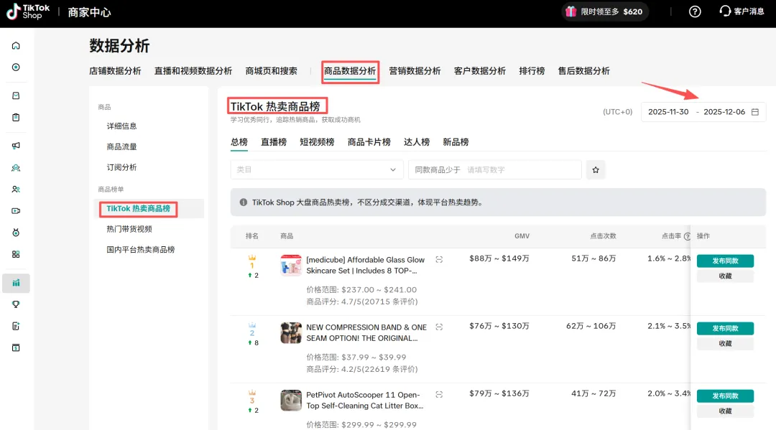Screen dimensions: 776x430
Task: Click the help question mark icon
Action: pyautogui.click(x=694, y=11)
